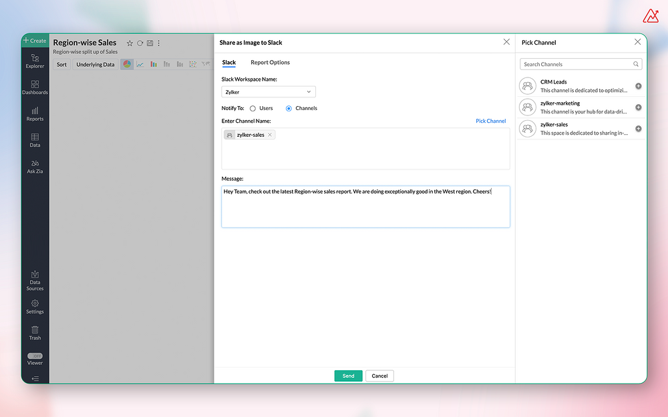
Task: Select the Channels radio button
Action: [289, 109]
